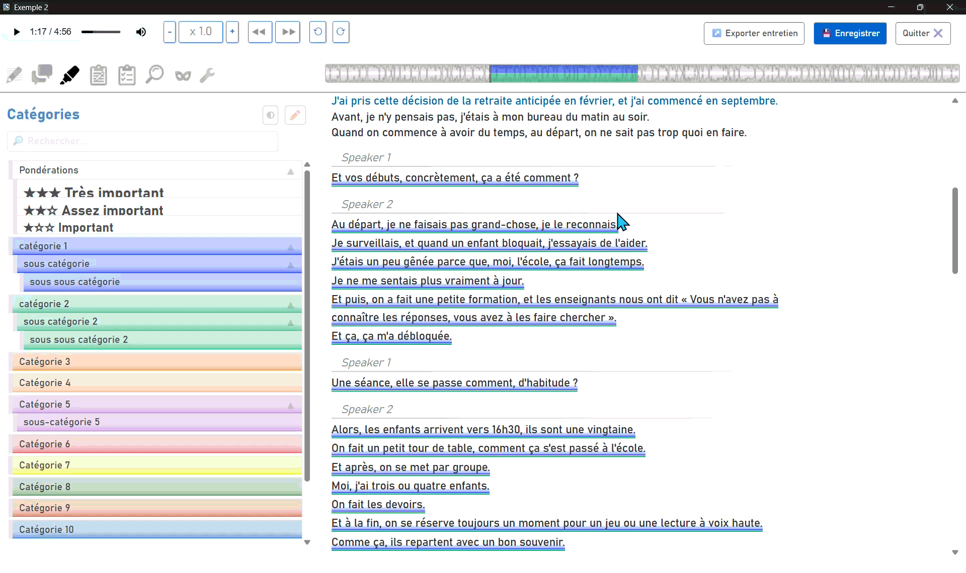Click sentence 'Et ça, ça m'a débloquée.'
966x573 pixels.
[x=391, y=336]
